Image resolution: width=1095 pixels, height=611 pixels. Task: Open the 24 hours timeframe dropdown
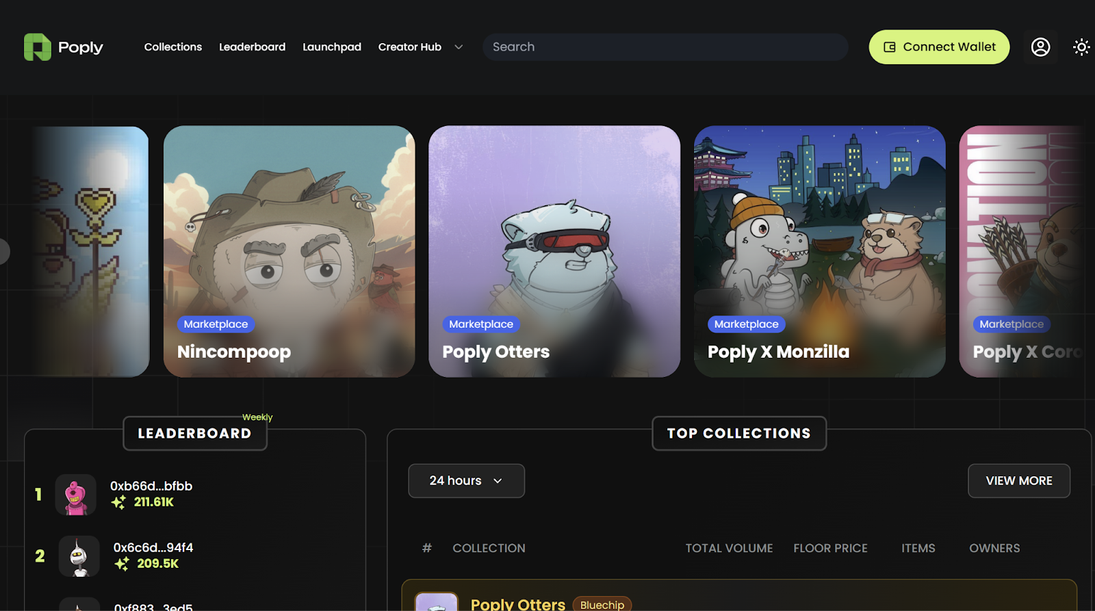(x=467, y=481)
